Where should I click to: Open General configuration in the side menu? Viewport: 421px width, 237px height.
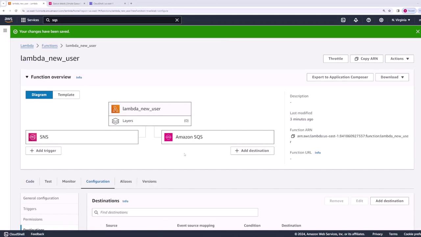[41, 198]
